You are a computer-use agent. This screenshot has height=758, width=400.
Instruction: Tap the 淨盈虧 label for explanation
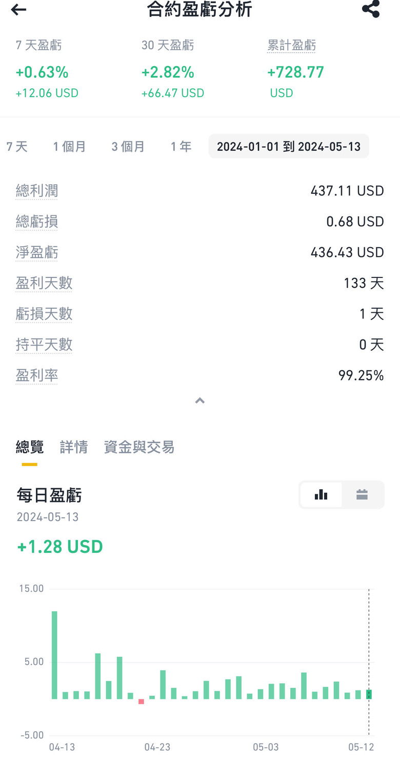point(37,252)
